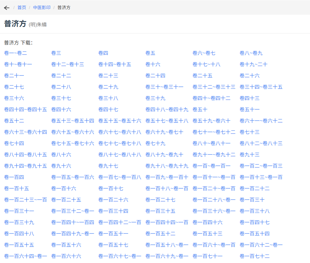This screenshot has height=263, width=310.
Task: Open 卷八~卷九 download
Action: [x=251, y=53]
